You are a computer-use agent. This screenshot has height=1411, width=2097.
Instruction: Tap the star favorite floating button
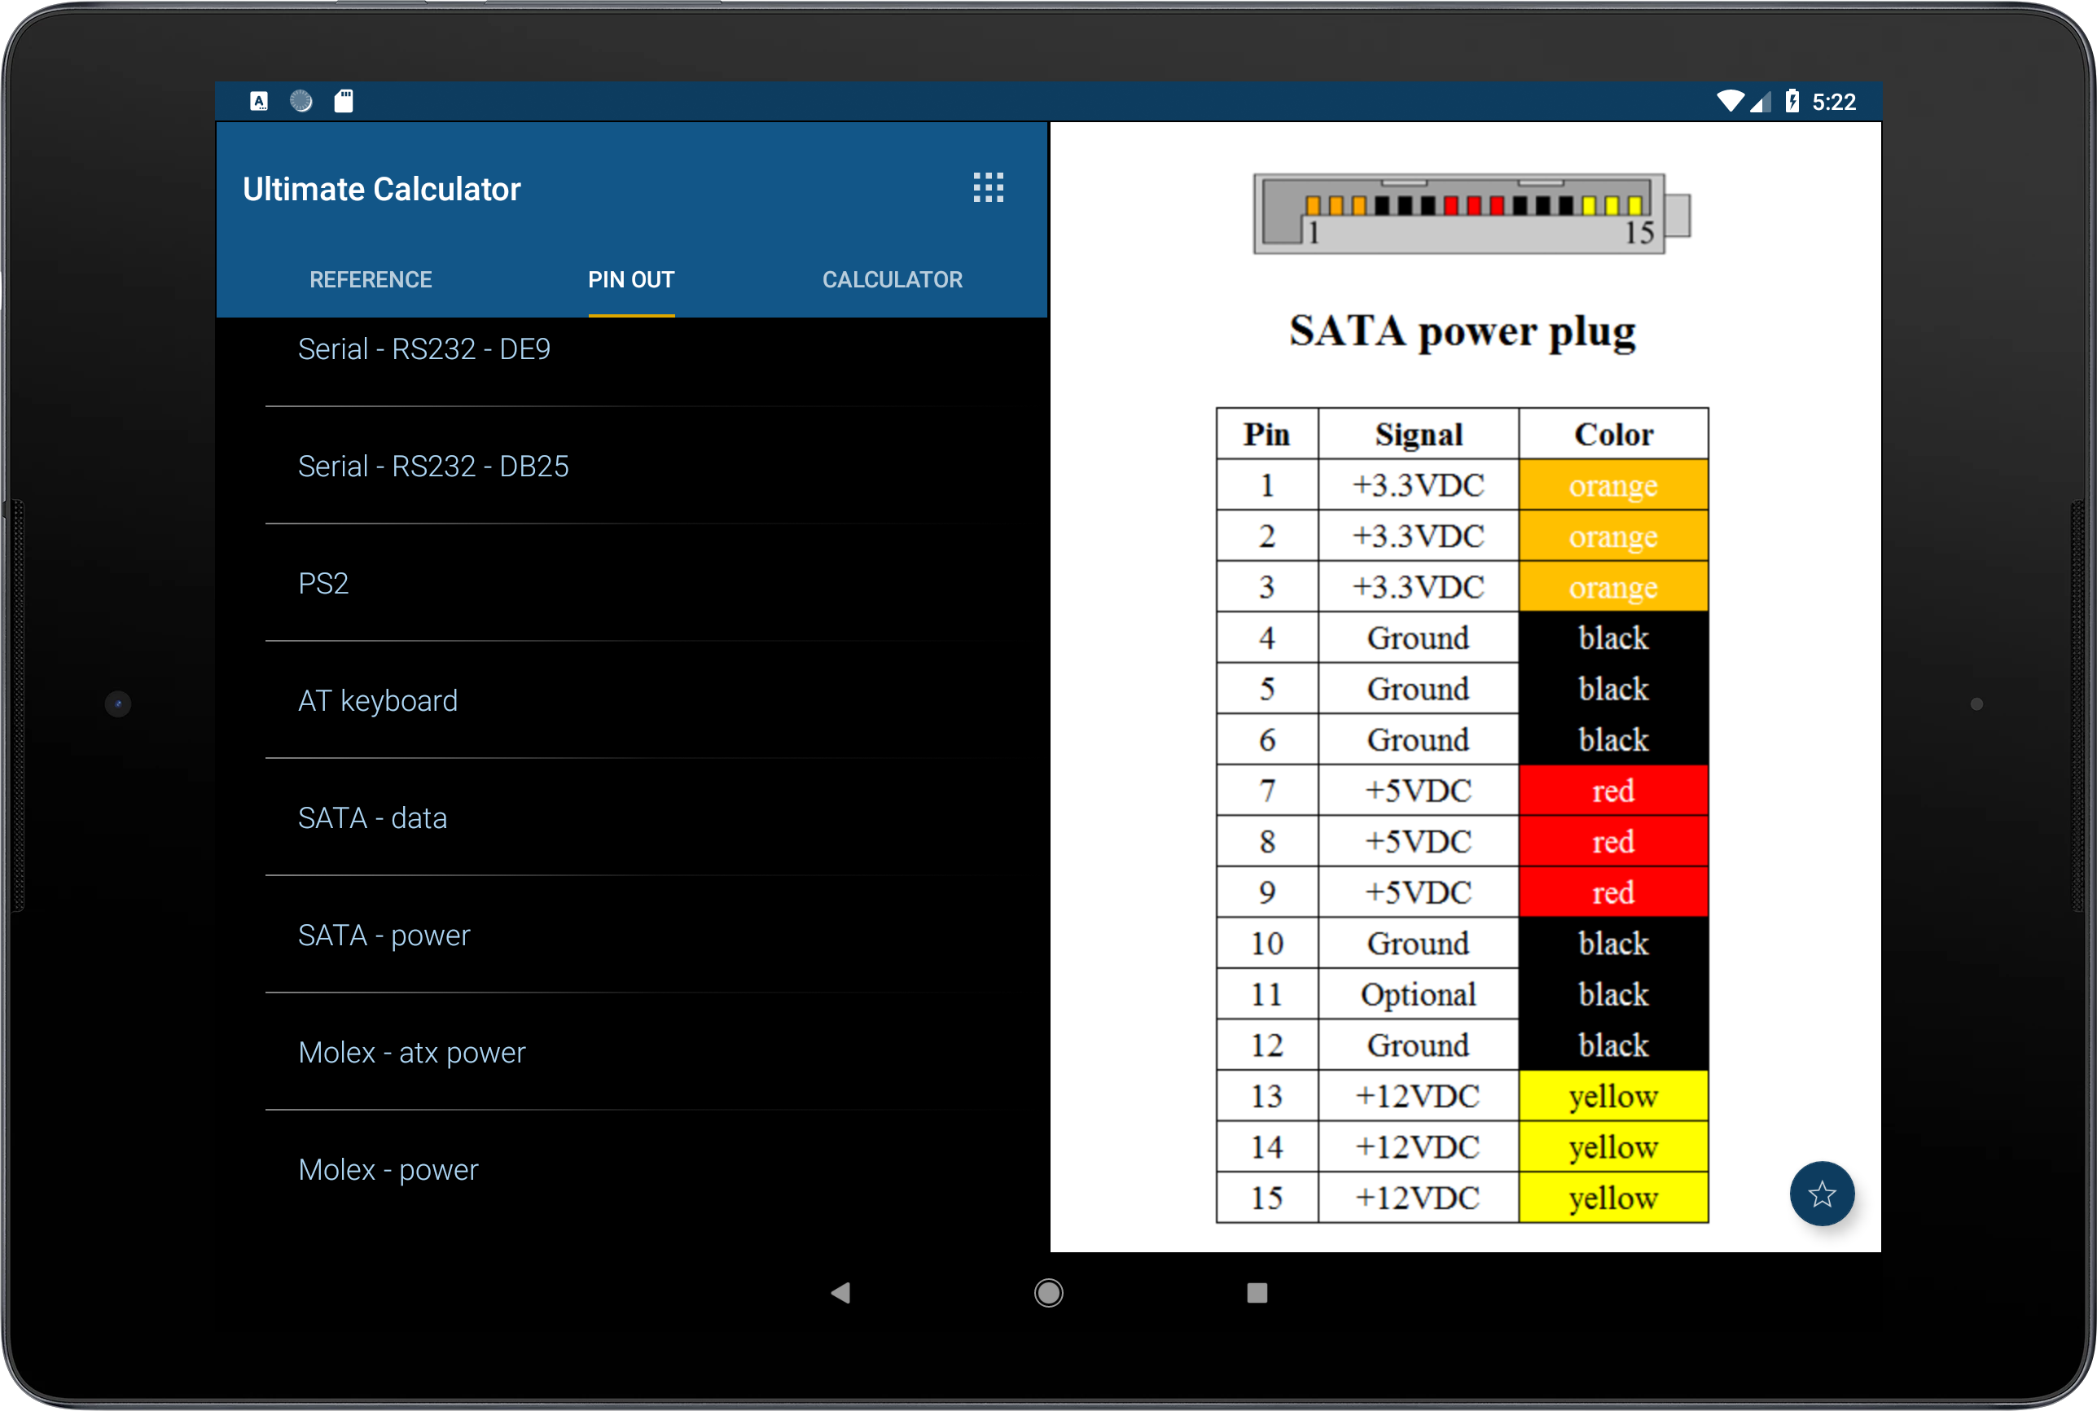coord(1821,1194)
